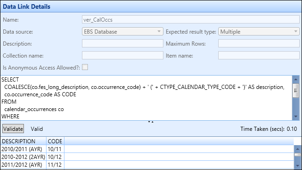The width and height of the screenshot is (302, 170).
Task: Click the COALESCE line in the SQL editor
Action: click(x=144, y=87)
